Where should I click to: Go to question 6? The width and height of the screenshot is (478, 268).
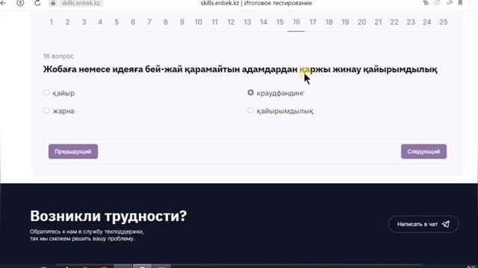coord(133,22)
